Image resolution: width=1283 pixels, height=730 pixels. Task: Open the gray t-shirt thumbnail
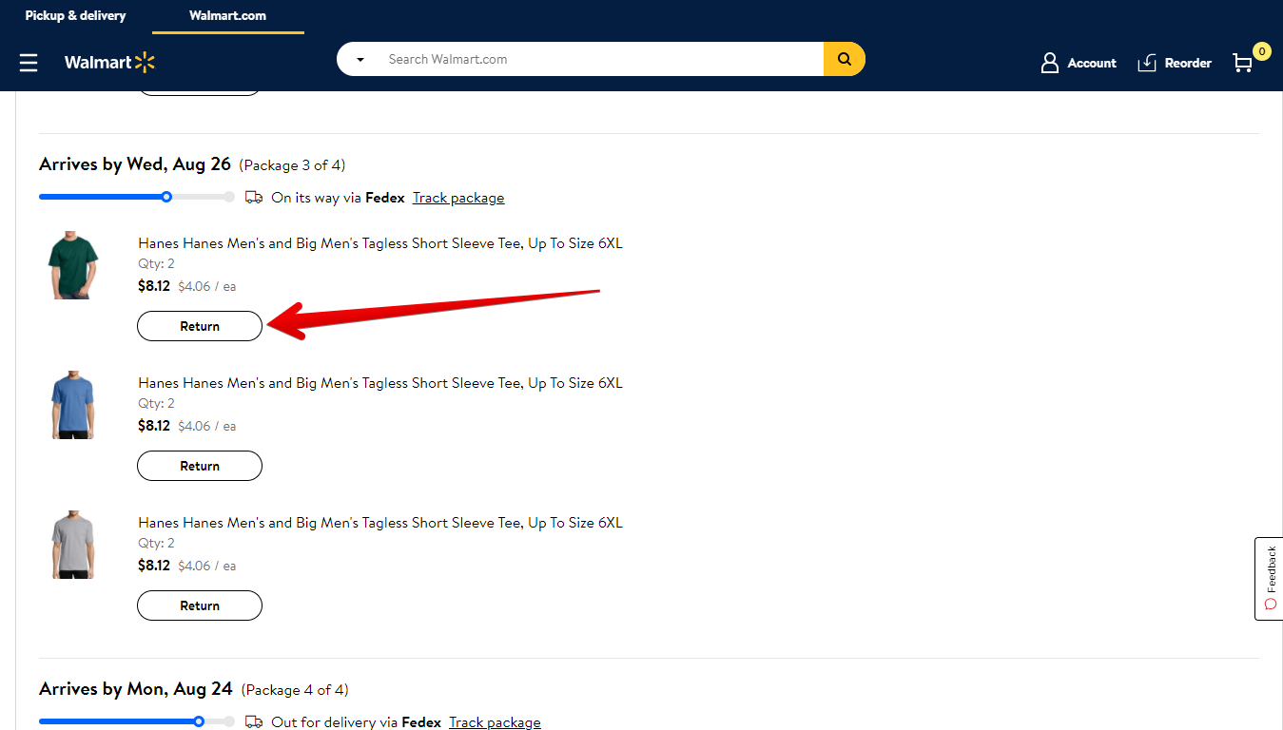(x=71, y=546)
